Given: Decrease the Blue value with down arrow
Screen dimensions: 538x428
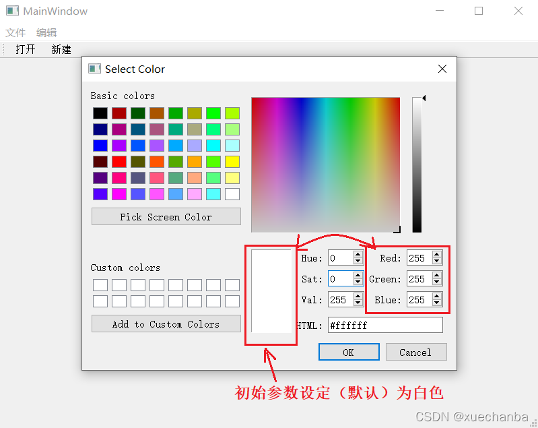Looking at the screenshot, I should click(x=437, y=303).
